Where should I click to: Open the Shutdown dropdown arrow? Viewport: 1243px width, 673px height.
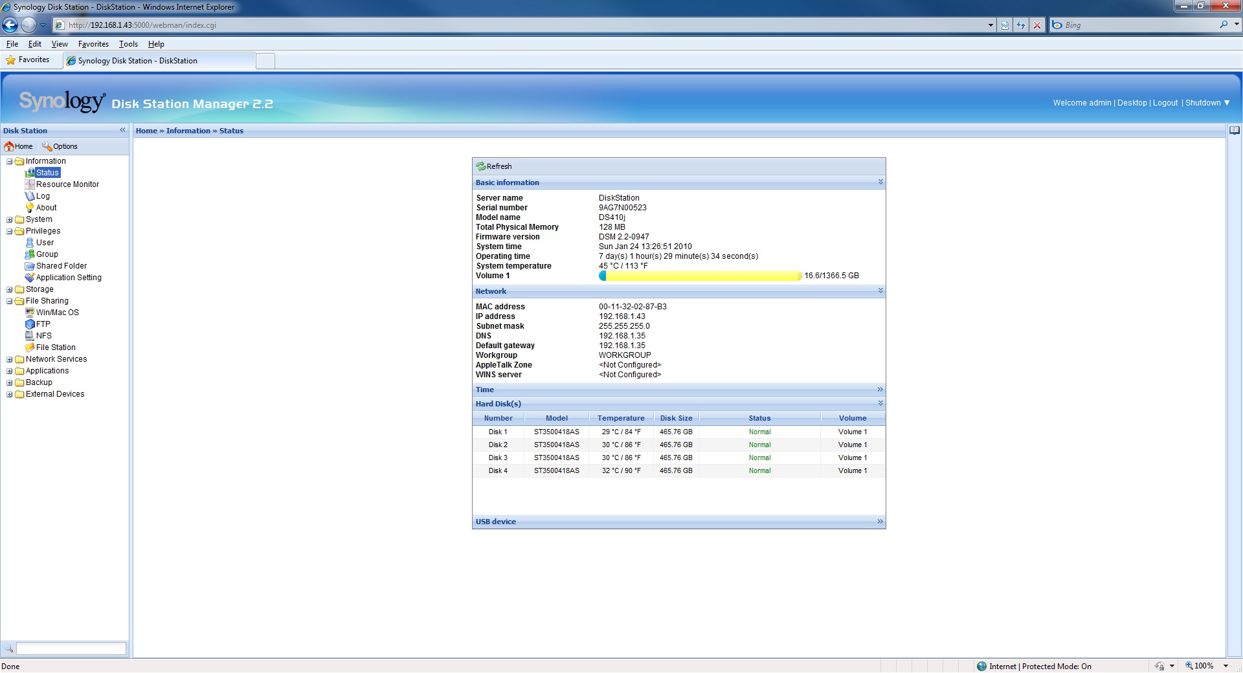(1227, 103)
